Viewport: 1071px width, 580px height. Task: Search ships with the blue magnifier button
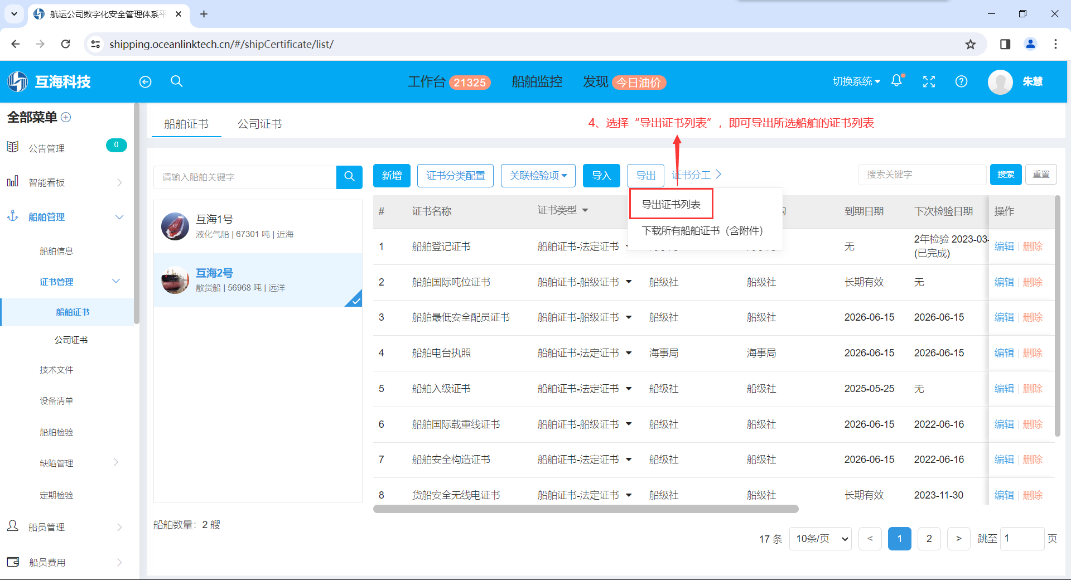(x=349, y=176)
